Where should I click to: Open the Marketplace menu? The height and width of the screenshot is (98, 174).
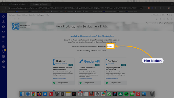click(x=41, y=15)
